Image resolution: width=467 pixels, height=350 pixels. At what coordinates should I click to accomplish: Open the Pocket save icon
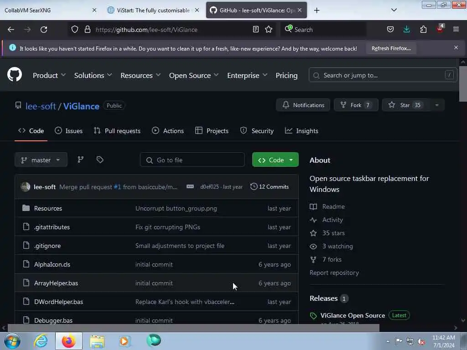(x=390, y=30)
